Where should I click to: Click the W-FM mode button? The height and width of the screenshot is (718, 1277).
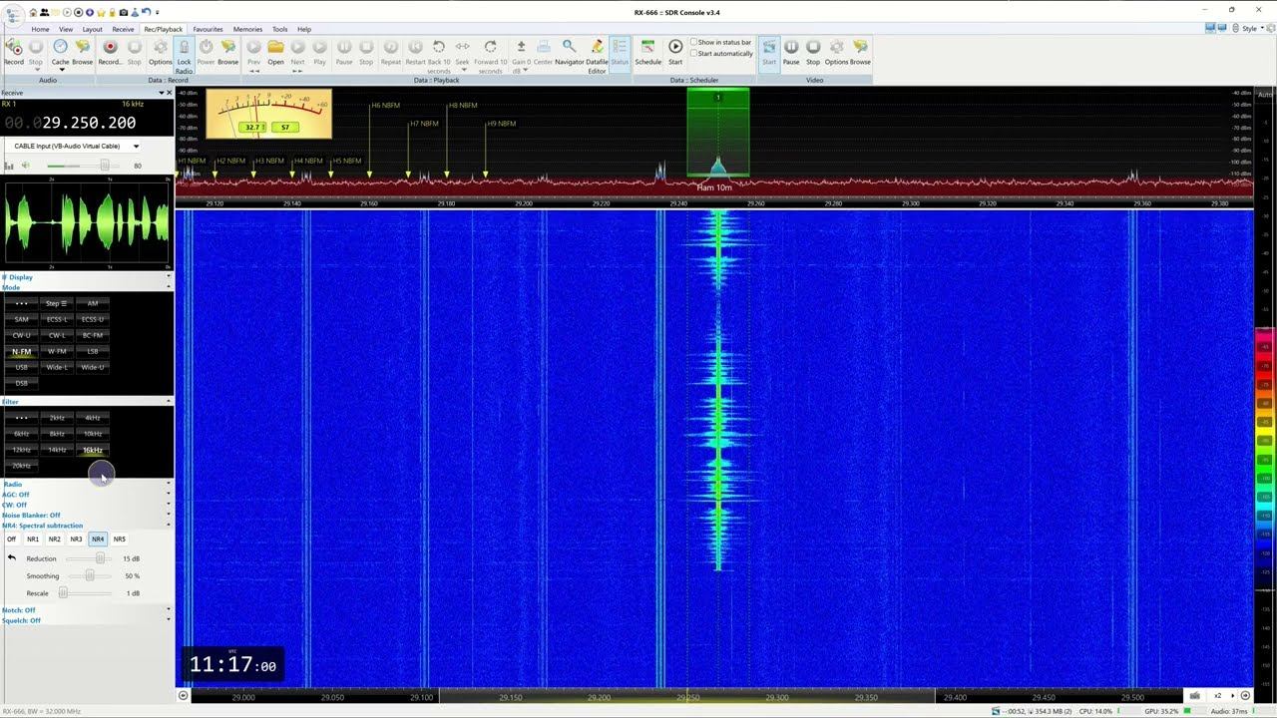click(x=57, y=351)
